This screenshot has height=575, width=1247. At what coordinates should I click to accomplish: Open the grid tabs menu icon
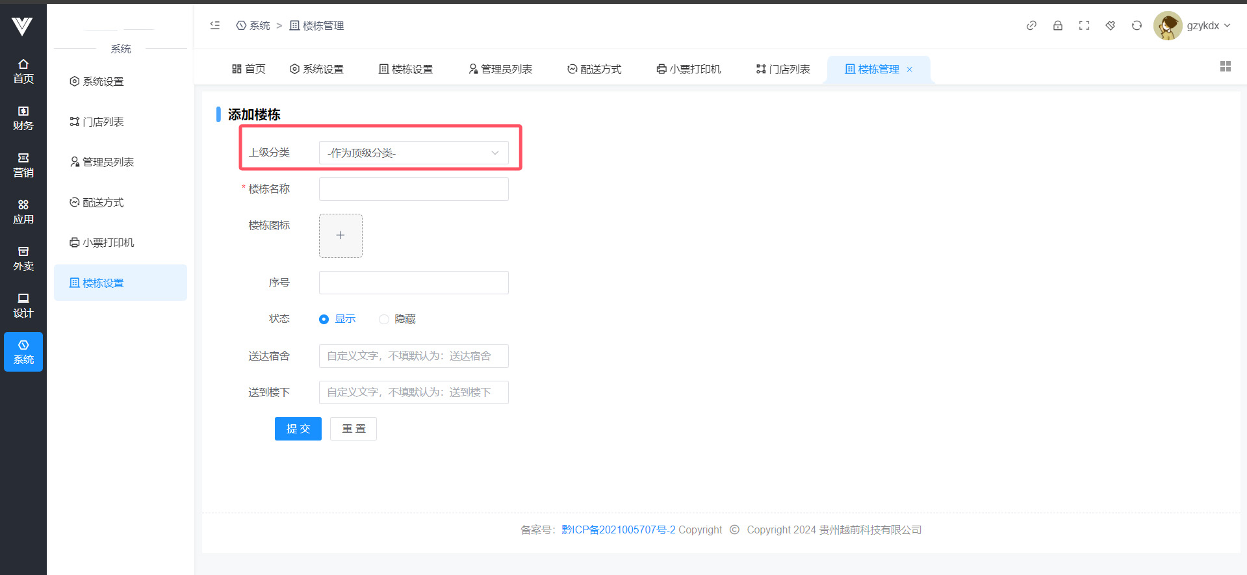(x=1226, y=66)
